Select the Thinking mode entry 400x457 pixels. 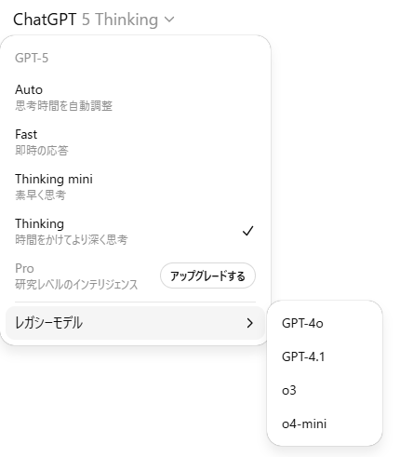(135, 232)
